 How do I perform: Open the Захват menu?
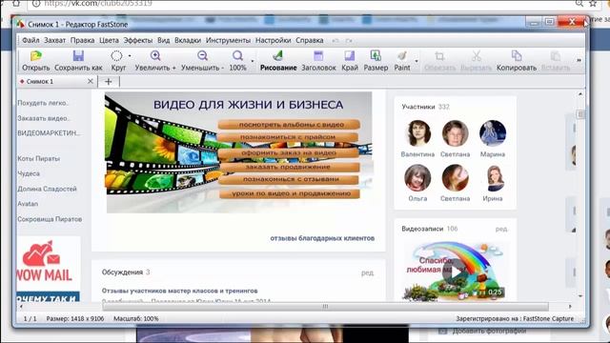pos(54,40)
